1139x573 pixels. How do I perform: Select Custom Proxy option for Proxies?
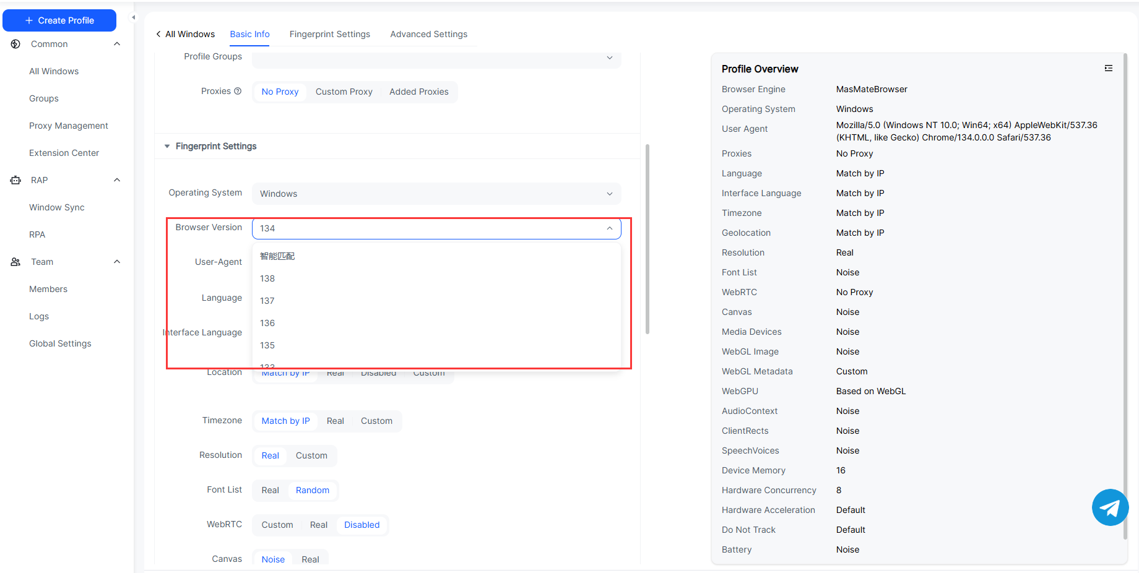click(x=344, y=92)
